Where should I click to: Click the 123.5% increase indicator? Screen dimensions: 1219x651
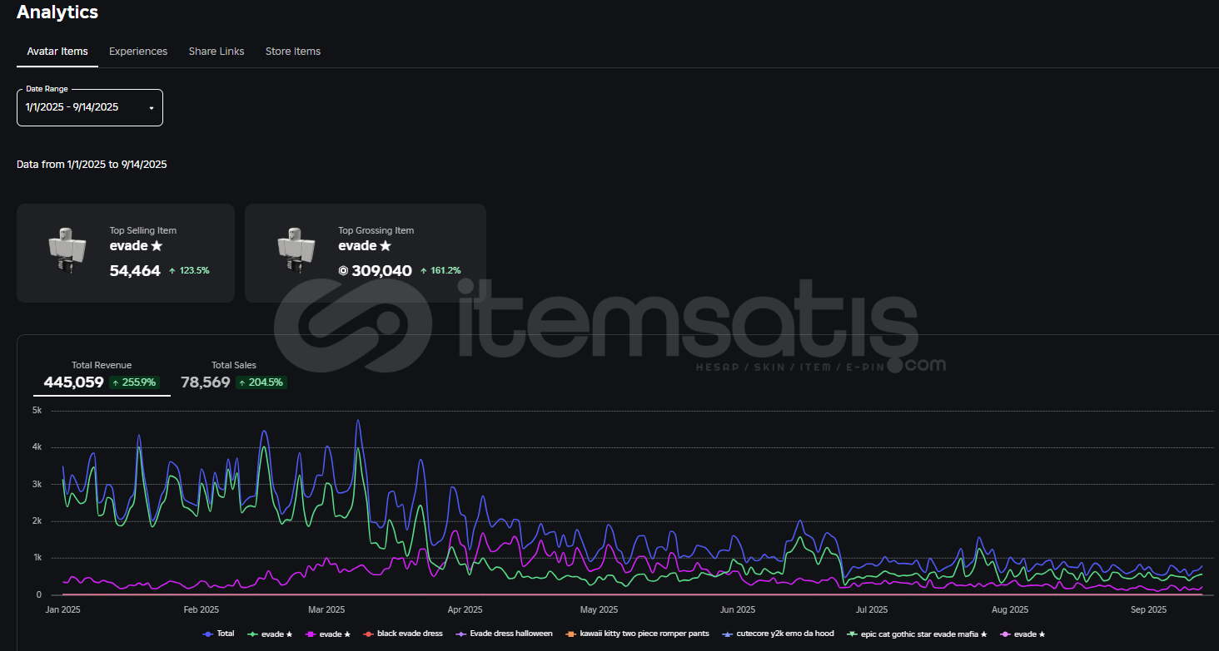pos(189,271)
